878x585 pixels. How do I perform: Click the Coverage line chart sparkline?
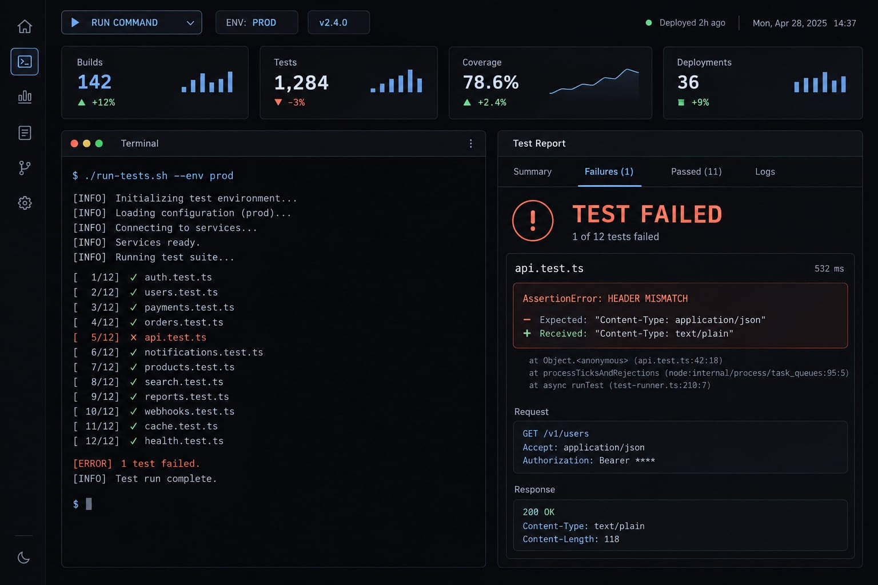pos(594,81)
